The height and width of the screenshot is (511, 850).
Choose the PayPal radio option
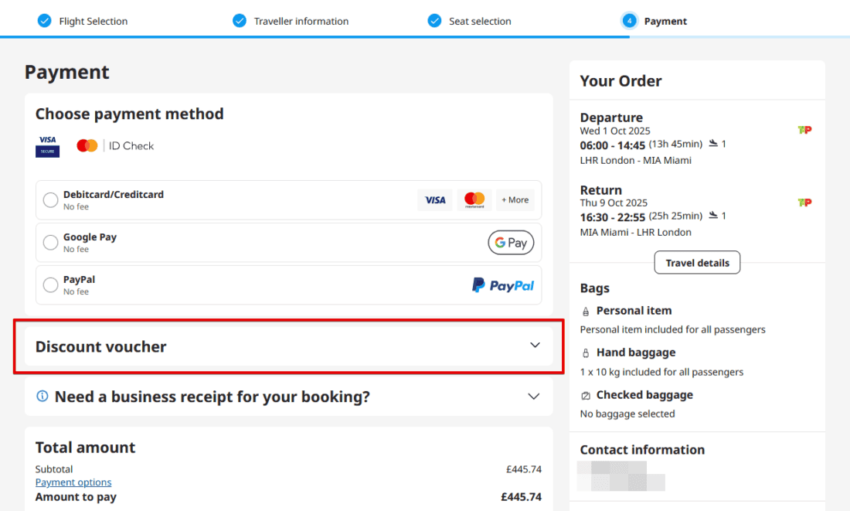50,285
